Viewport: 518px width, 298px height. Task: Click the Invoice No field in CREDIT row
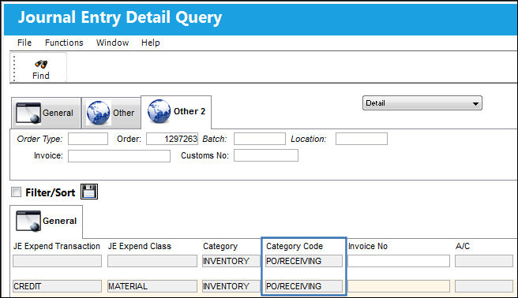click(x=399, y=286)
